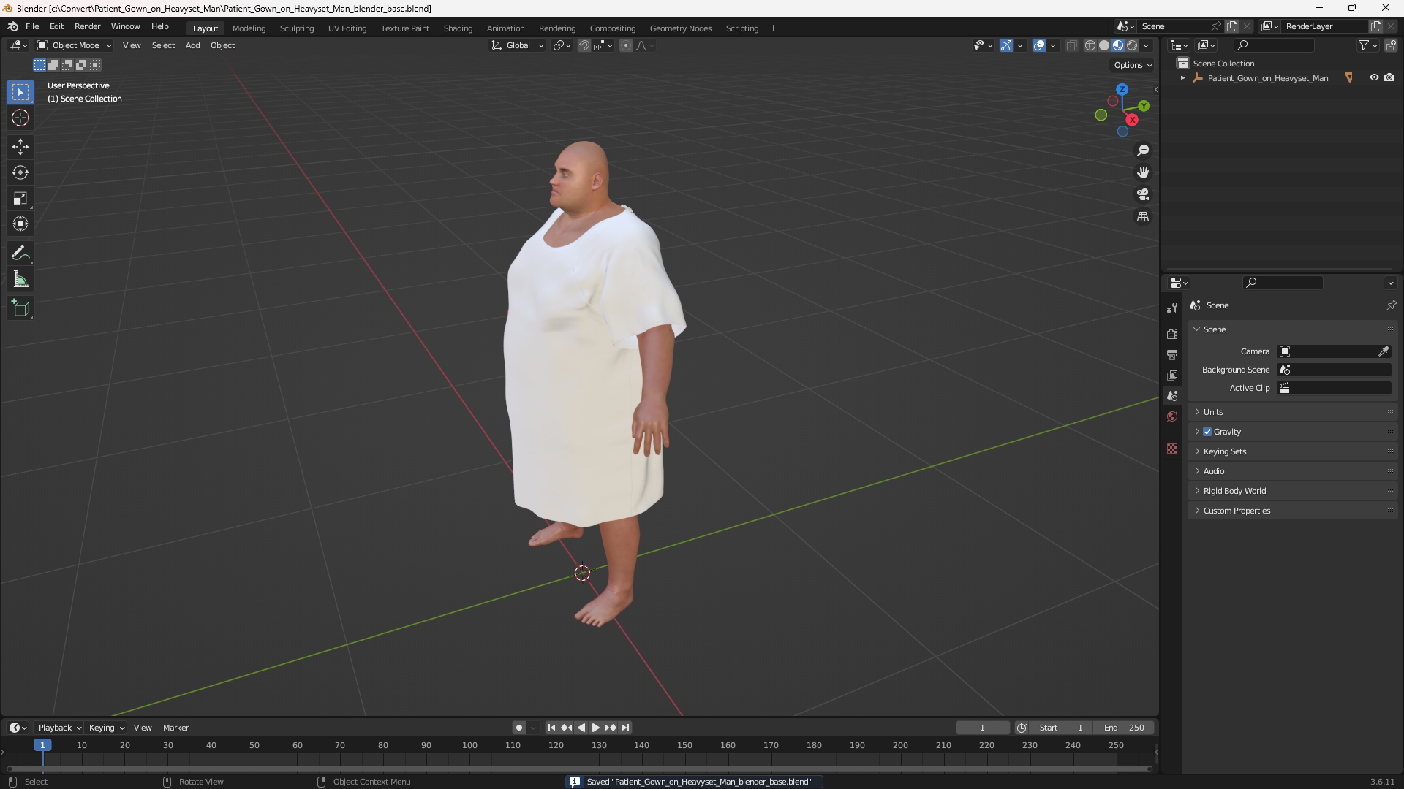
Task: Choose the Rotate tool
Action: coord(20,172)
